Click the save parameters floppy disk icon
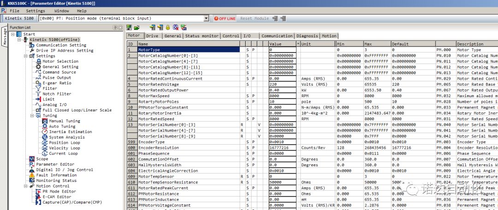This screenshot has height=210, width=498. click(x=129, y=28)
